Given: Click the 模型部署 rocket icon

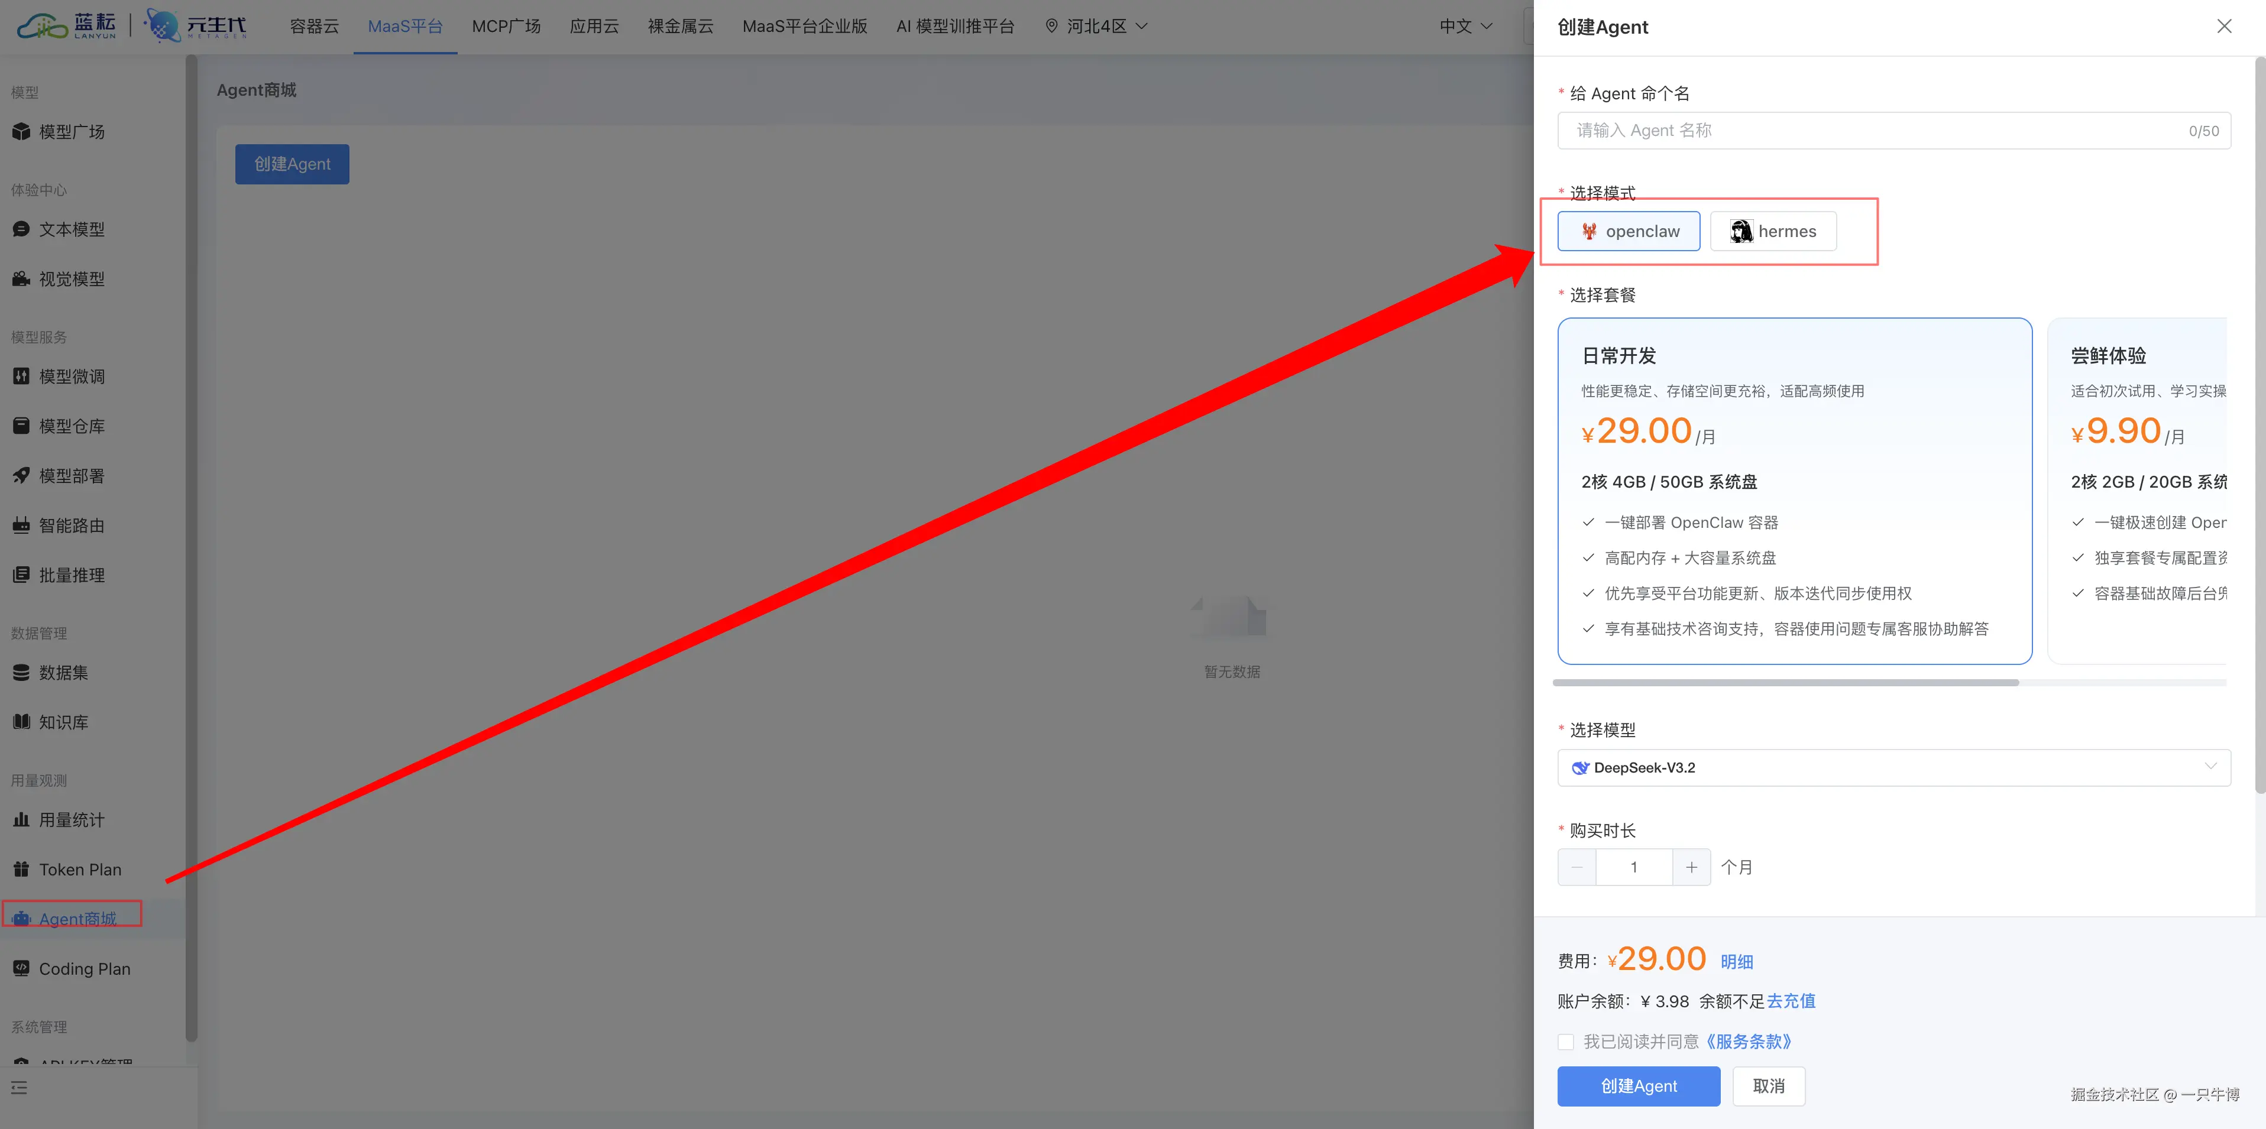Looking at the screenshot, I should 21,476.
